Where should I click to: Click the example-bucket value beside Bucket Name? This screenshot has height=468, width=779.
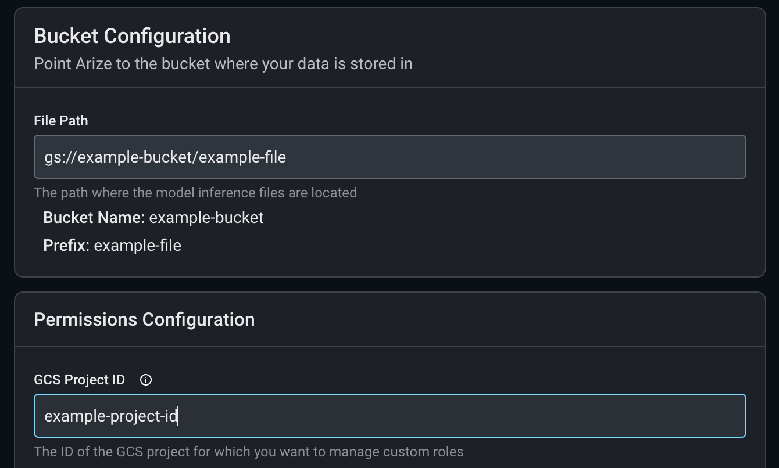click(x=206, y=218)
